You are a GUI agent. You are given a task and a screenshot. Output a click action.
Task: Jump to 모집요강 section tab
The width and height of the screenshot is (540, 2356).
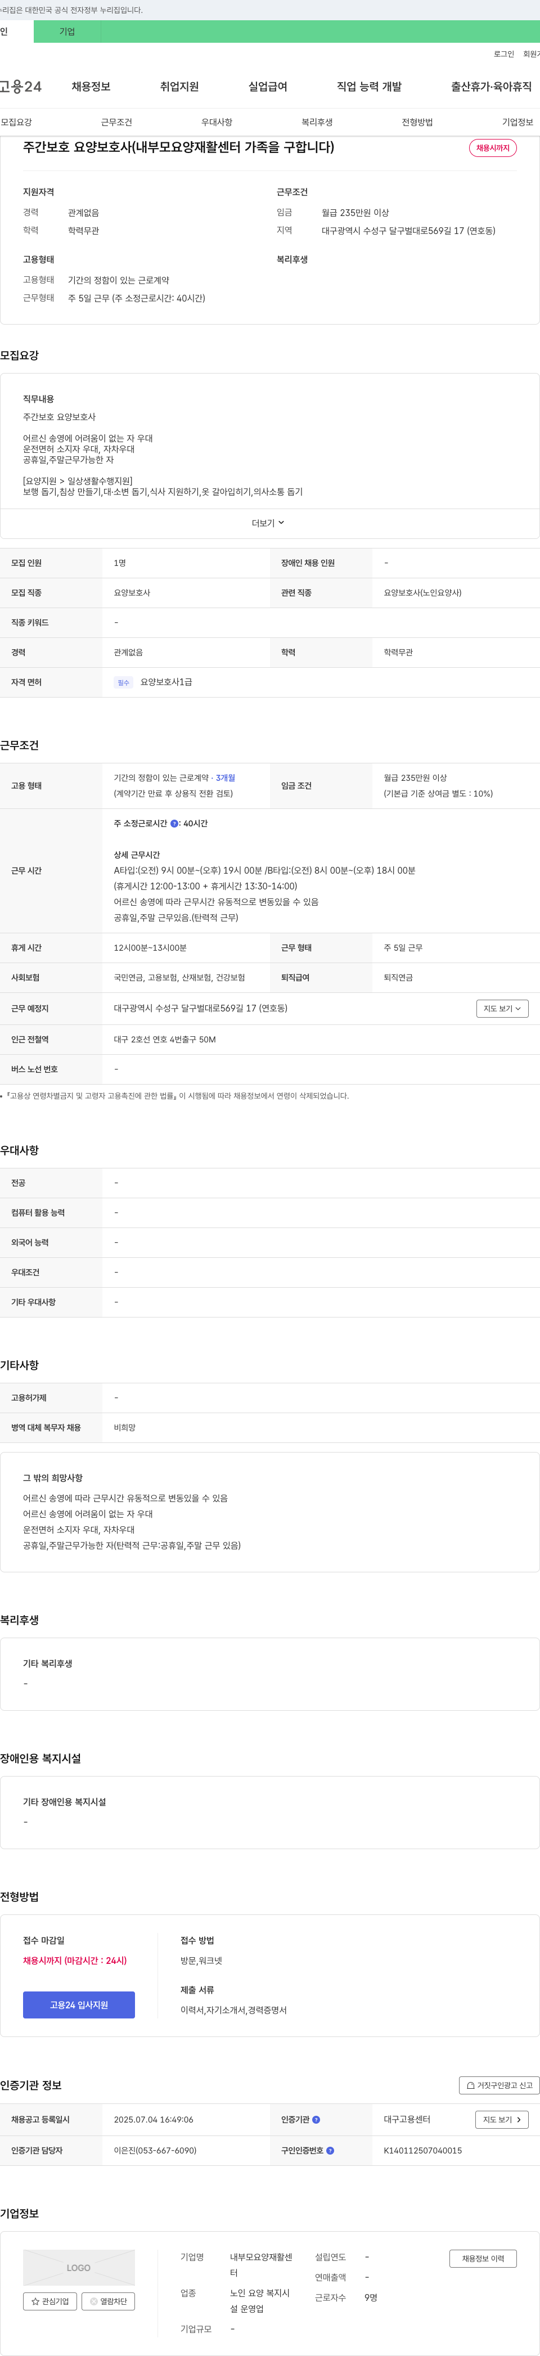16,123
